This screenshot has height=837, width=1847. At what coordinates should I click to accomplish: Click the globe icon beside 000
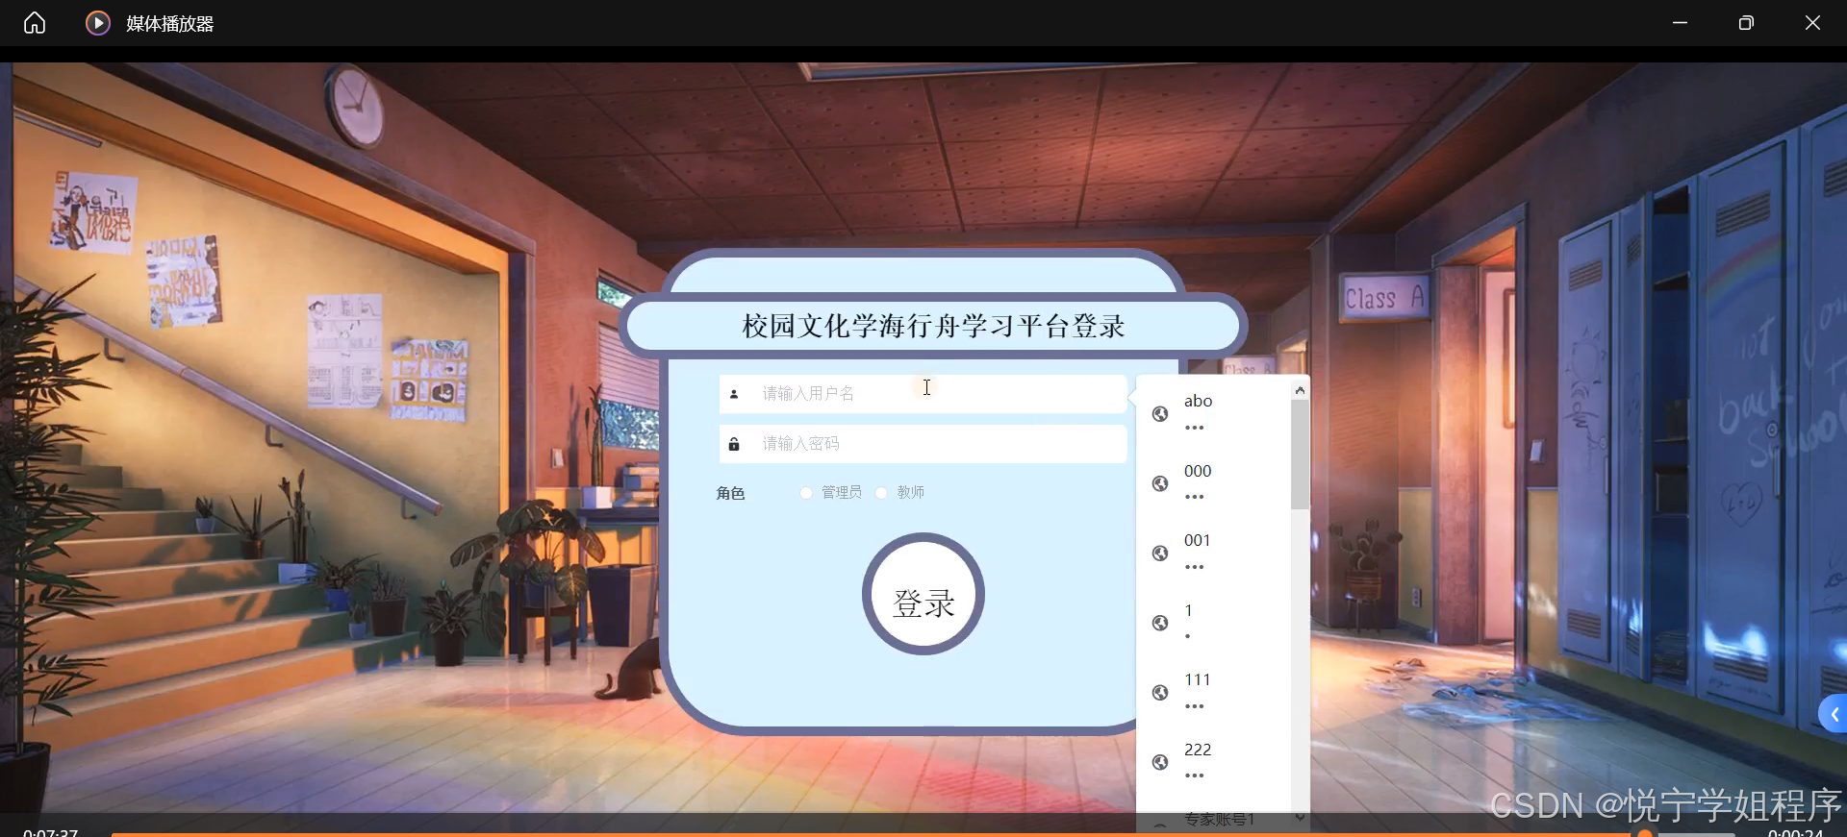[1160, 483]
